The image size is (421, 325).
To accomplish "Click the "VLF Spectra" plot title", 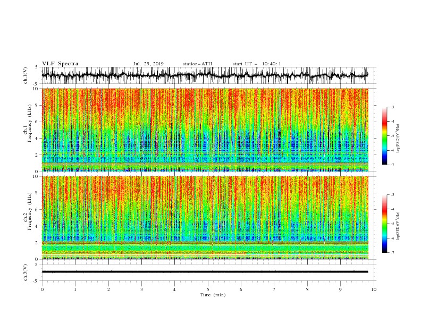I will coord(60,64).
